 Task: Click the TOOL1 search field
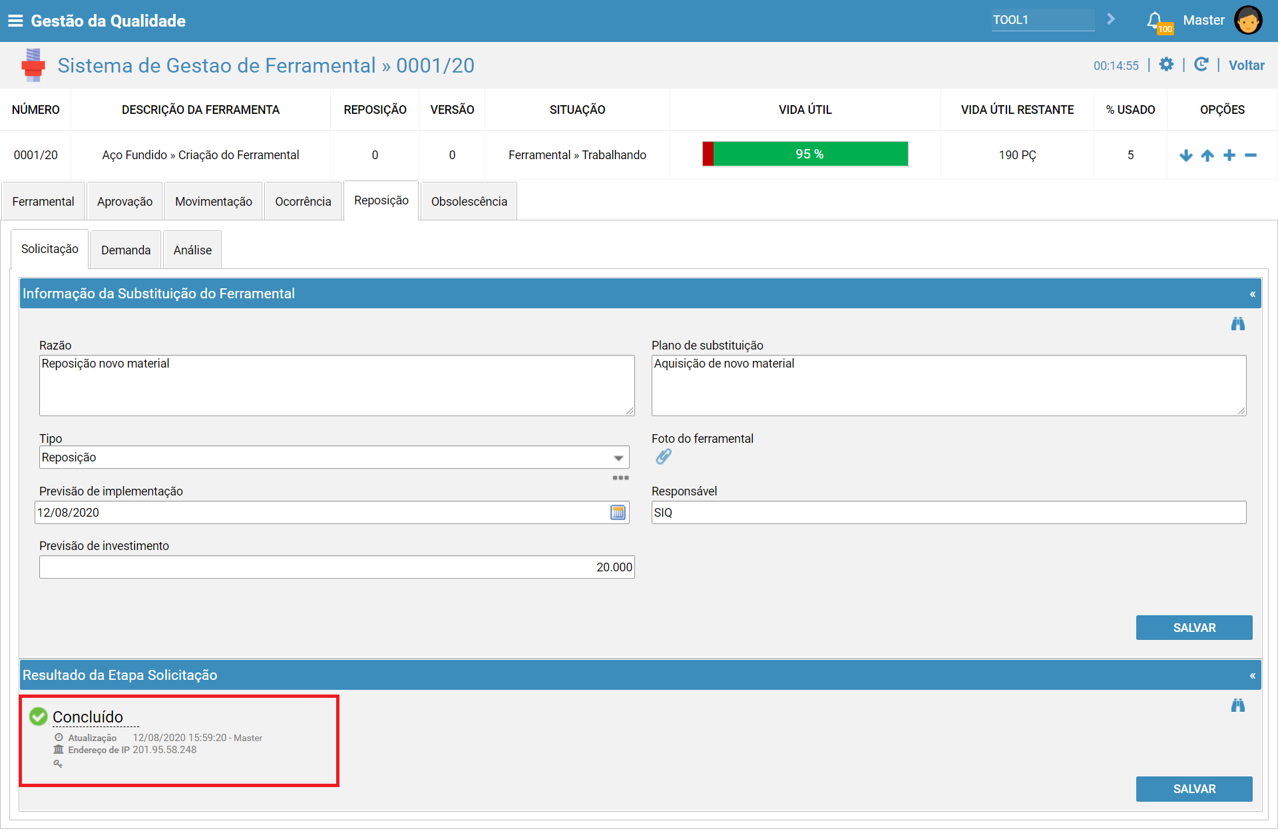pos(1042,20)
